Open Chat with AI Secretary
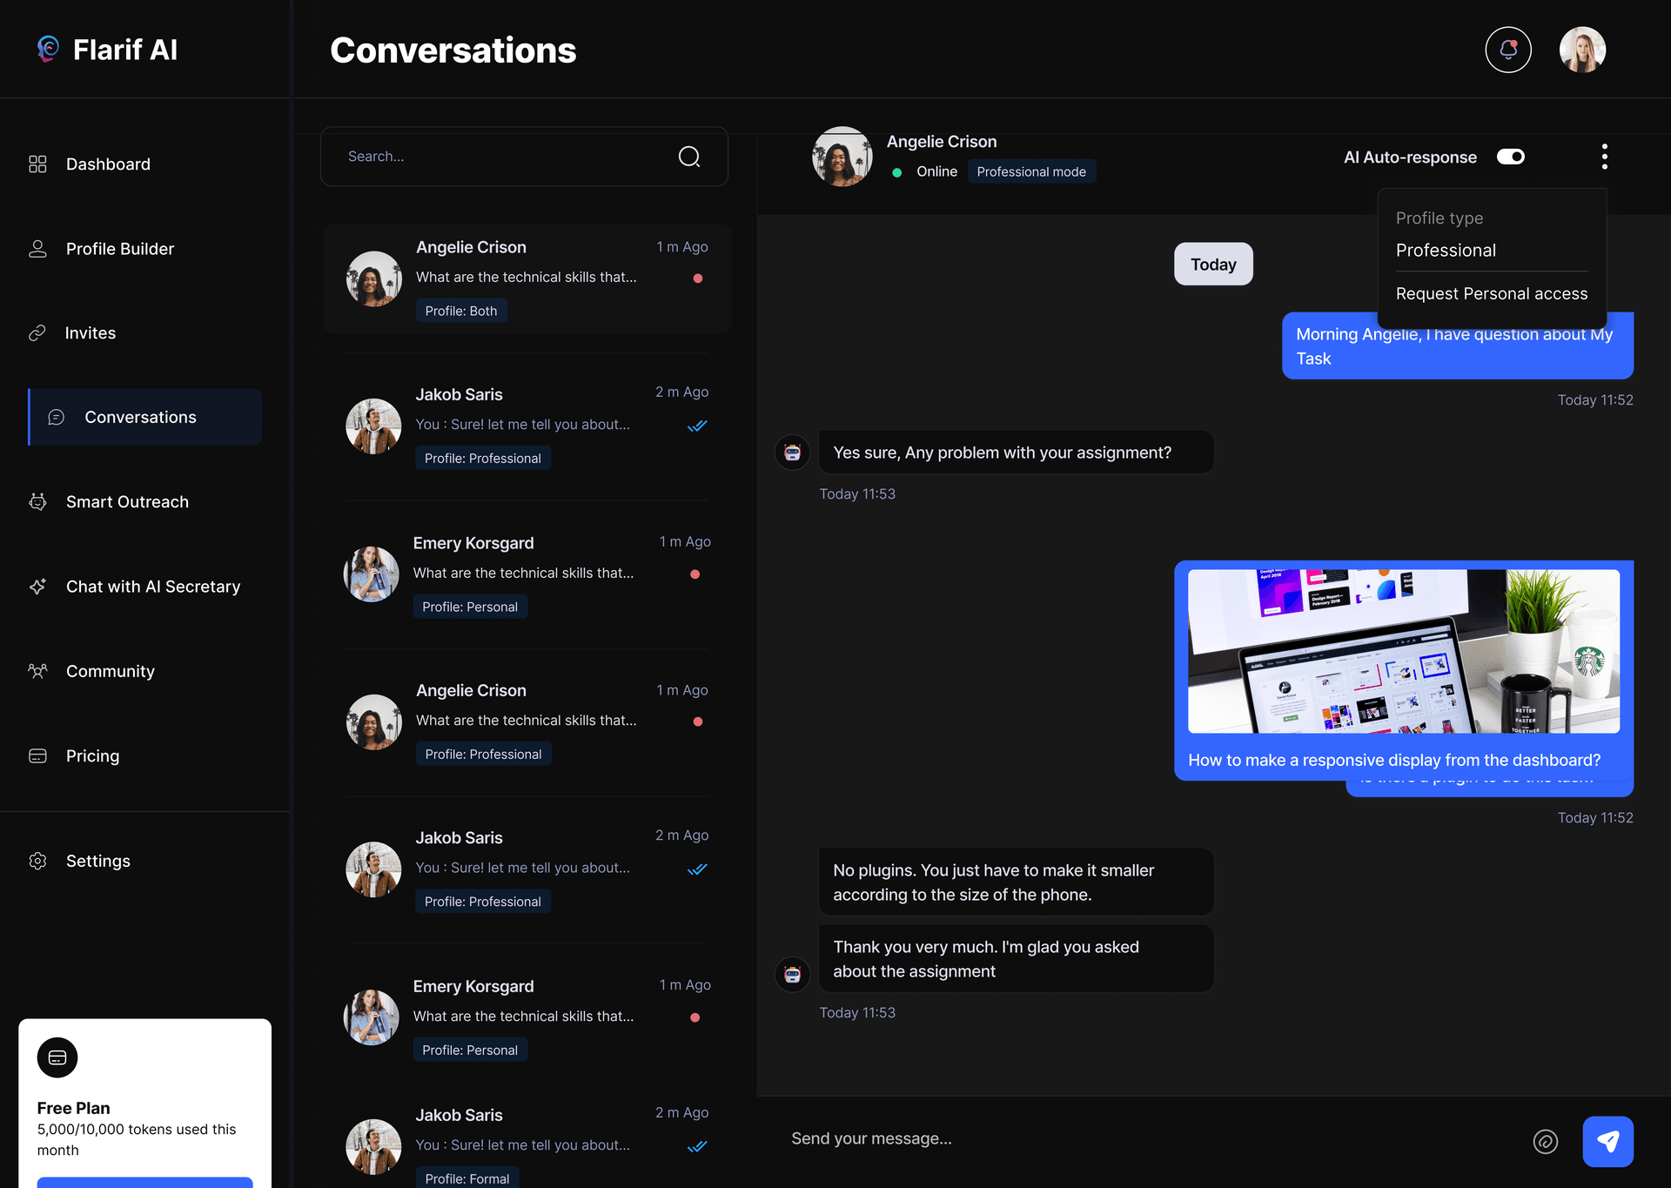 (x=152, y=587)
